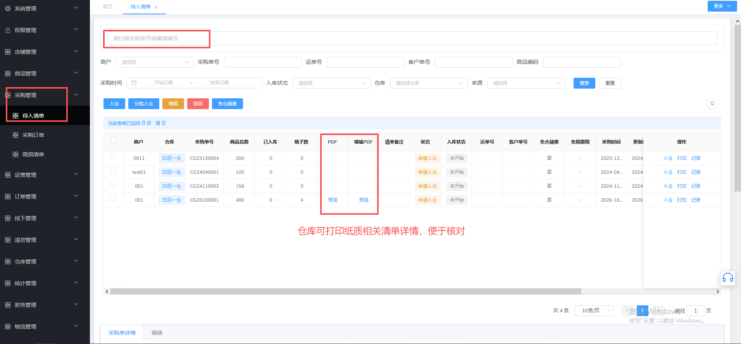741x344 pixels.
Task: Click the 财务管理 grid icon
Action: coord(8,305)
